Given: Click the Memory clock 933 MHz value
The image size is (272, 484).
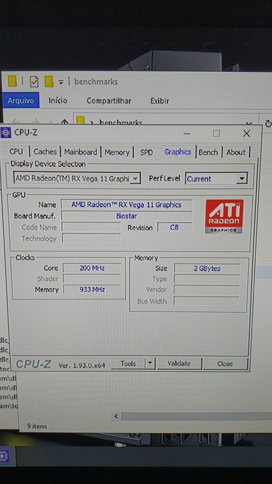Looking at the screenshot, I should pyautogui.click(x=92, y=290).
